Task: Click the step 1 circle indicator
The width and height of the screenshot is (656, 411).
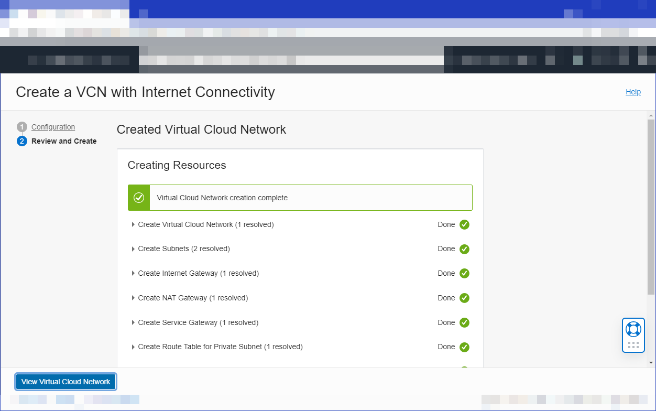Action: pos(21,126)
